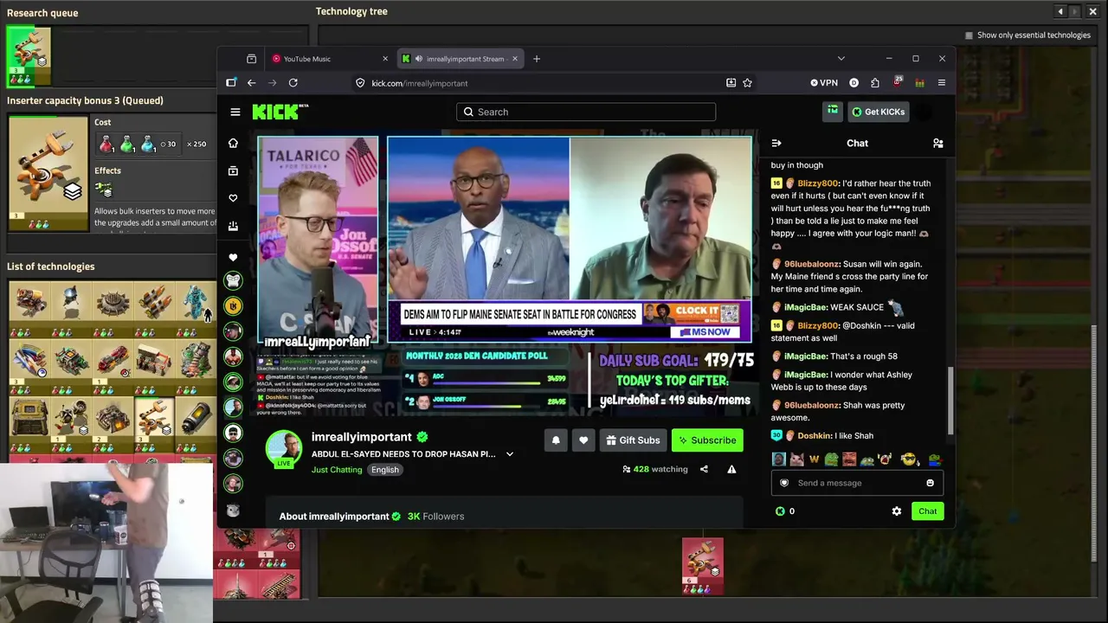The width and height of the screenshot is (1108, 623).
Task: Click the Gift Subs button
Action: (x=633, y=440)
